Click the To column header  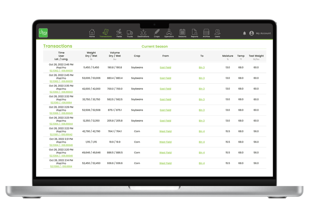pos(202,56)
